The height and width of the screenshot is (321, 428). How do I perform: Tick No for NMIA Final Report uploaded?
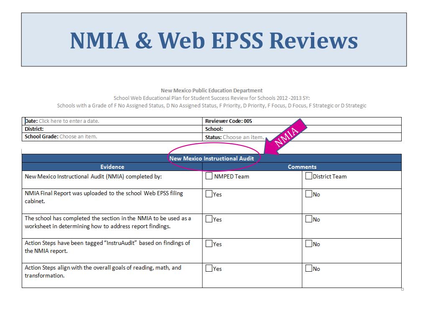(x=309, y=194)
